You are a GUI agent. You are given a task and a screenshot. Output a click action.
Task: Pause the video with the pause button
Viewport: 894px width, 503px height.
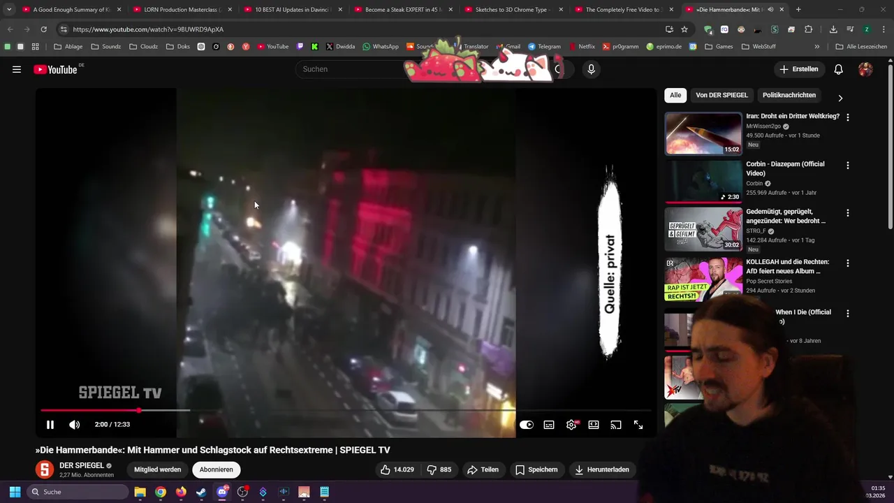click(50, 425)
